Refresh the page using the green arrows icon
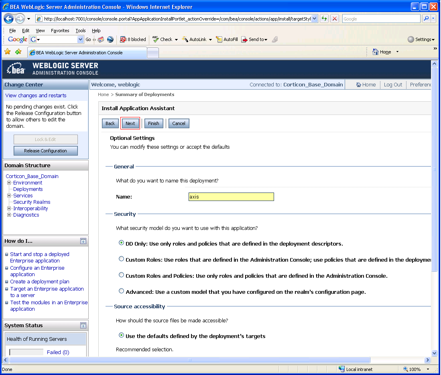The image size is (441, 375). (x=324, y=18)
